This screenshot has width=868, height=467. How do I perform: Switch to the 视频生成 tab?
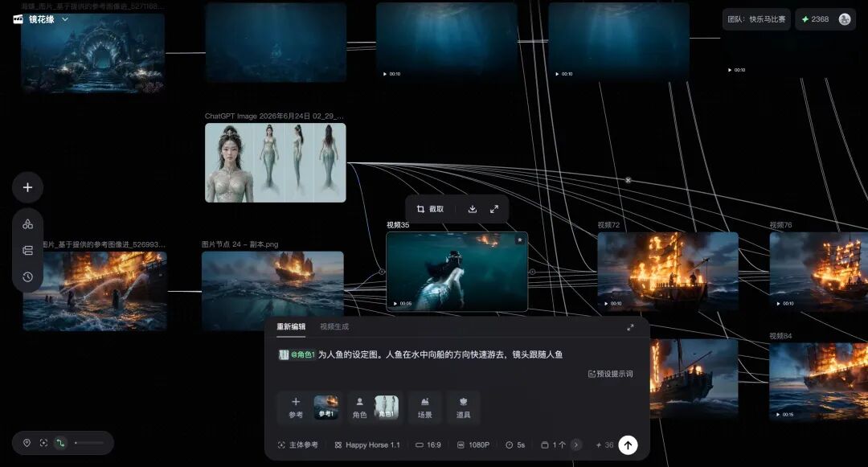click(x=334, y=327)
